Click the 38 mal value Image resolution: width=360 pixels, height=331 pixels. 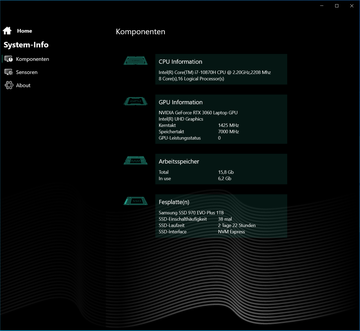(x=225, y=219)
